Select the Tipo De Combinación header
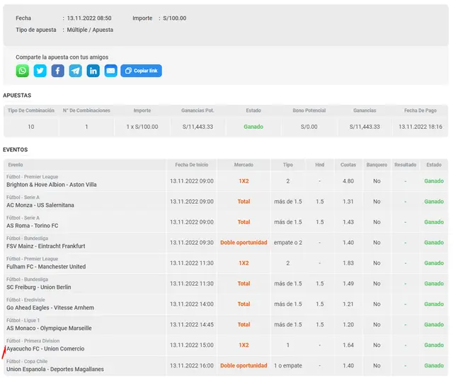453x378 pixels. [x=31, y=110]
